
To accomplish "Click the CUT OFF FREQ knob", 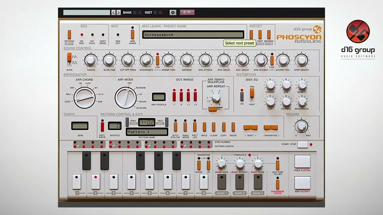I will pos(128,60).
